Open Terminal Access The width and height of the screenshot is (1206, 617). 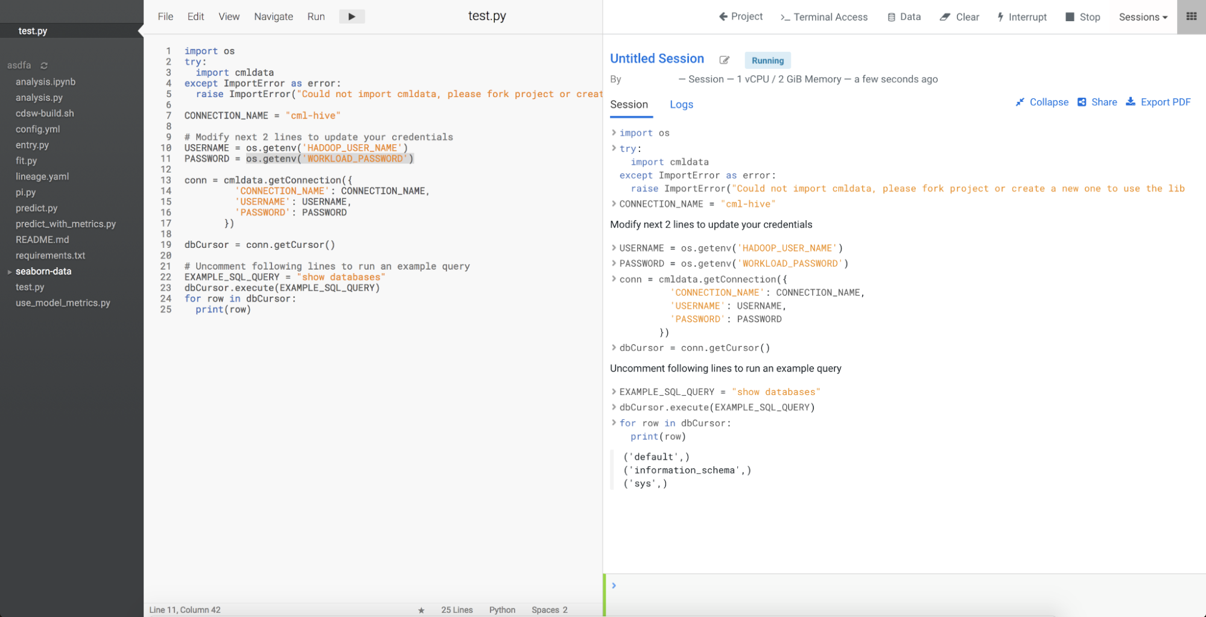pyautogui.click(x=824, y=17)
